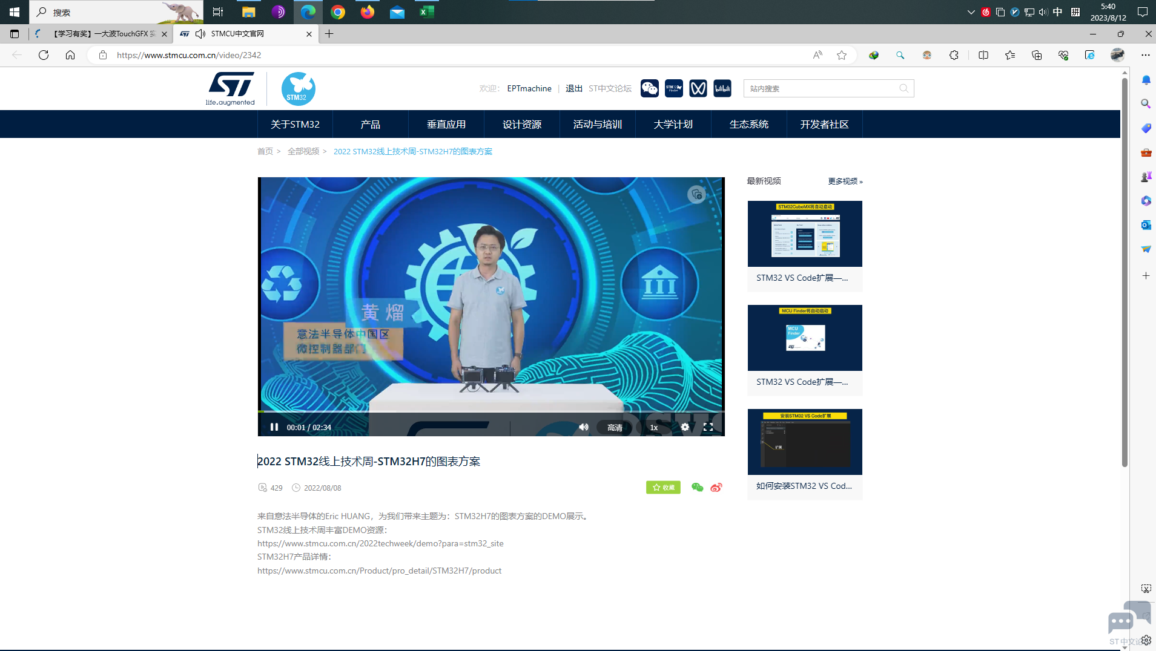This screenshot has height=651, width=1156.
Task: Open Edge sidebar search icon
Action: click(1146, 104)
